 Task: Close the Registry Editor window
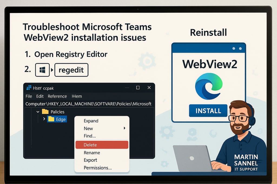pos(149,88)
